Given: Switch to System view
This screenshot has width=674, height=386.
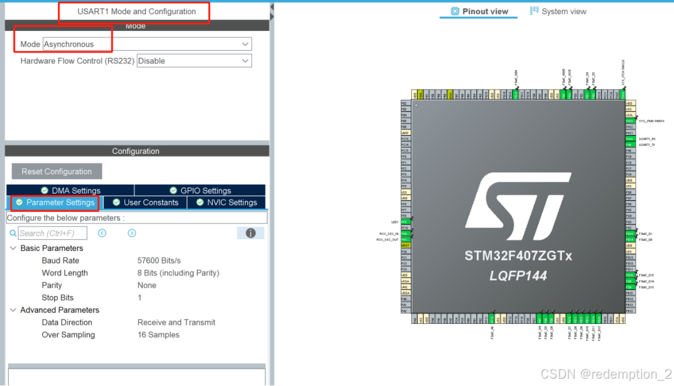Looking at the screenshot, I should point(558,11).
